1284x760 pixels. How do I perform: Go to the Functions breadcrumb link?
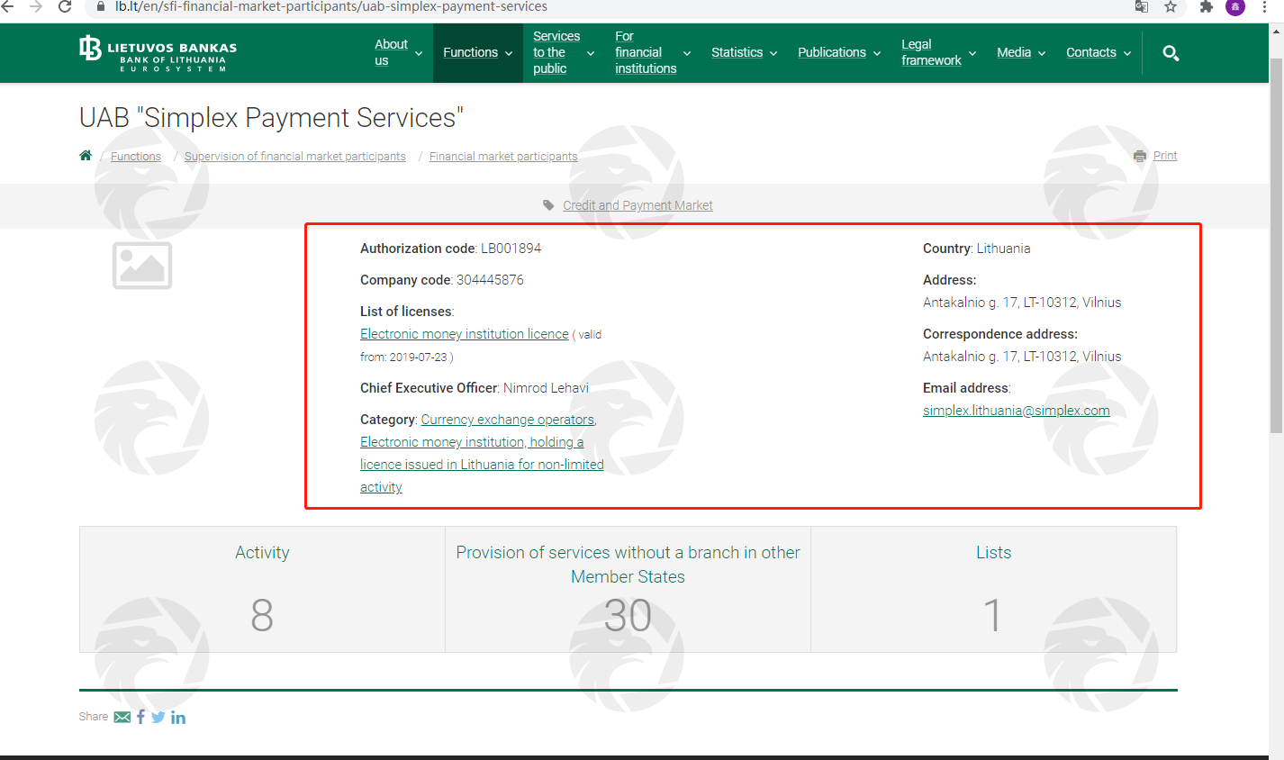(136, 156)
